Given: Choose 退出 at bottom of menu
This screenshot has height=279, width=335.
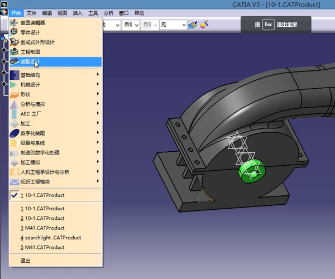Looking at the screenshot, I should [x=55, y=261].
